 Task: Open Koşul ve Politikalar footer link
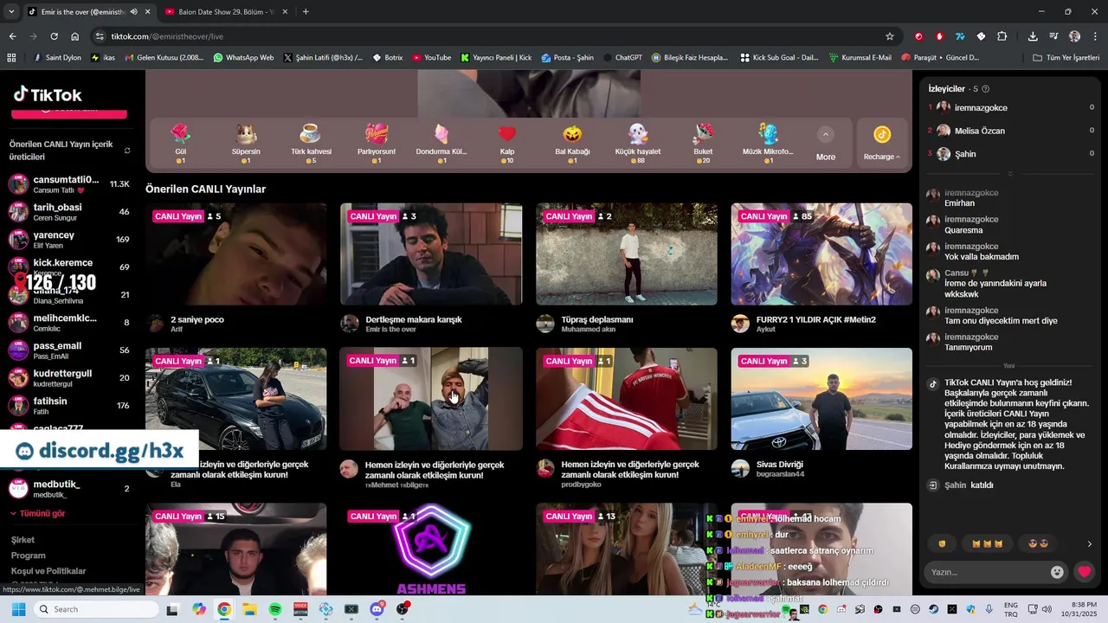click(48, 571)
